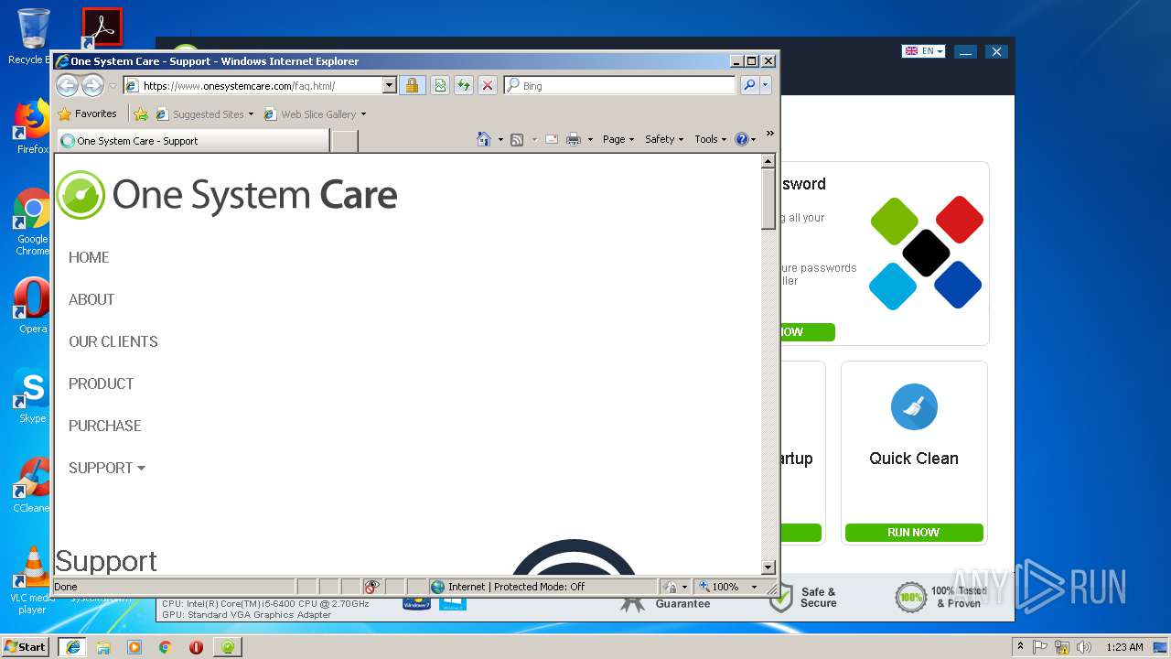Open Windows Explorer from taskbar
Viewport: 1171px width, 659px height.
(103, 646)
